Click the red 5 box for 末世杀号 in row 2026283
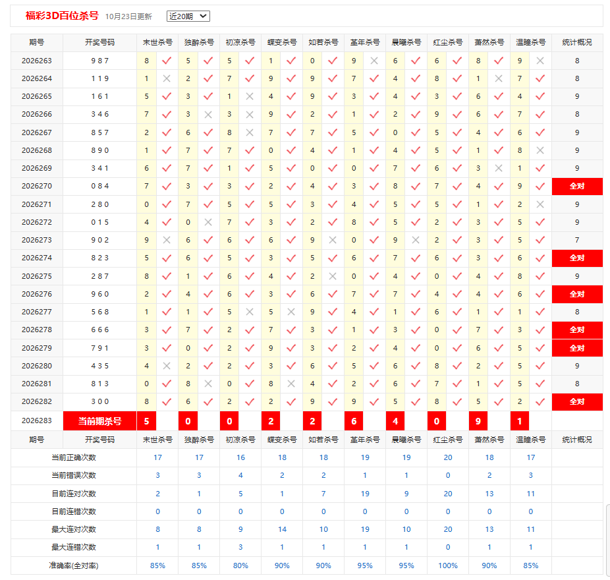The image size is (610, 580). (x=147, y=421)
